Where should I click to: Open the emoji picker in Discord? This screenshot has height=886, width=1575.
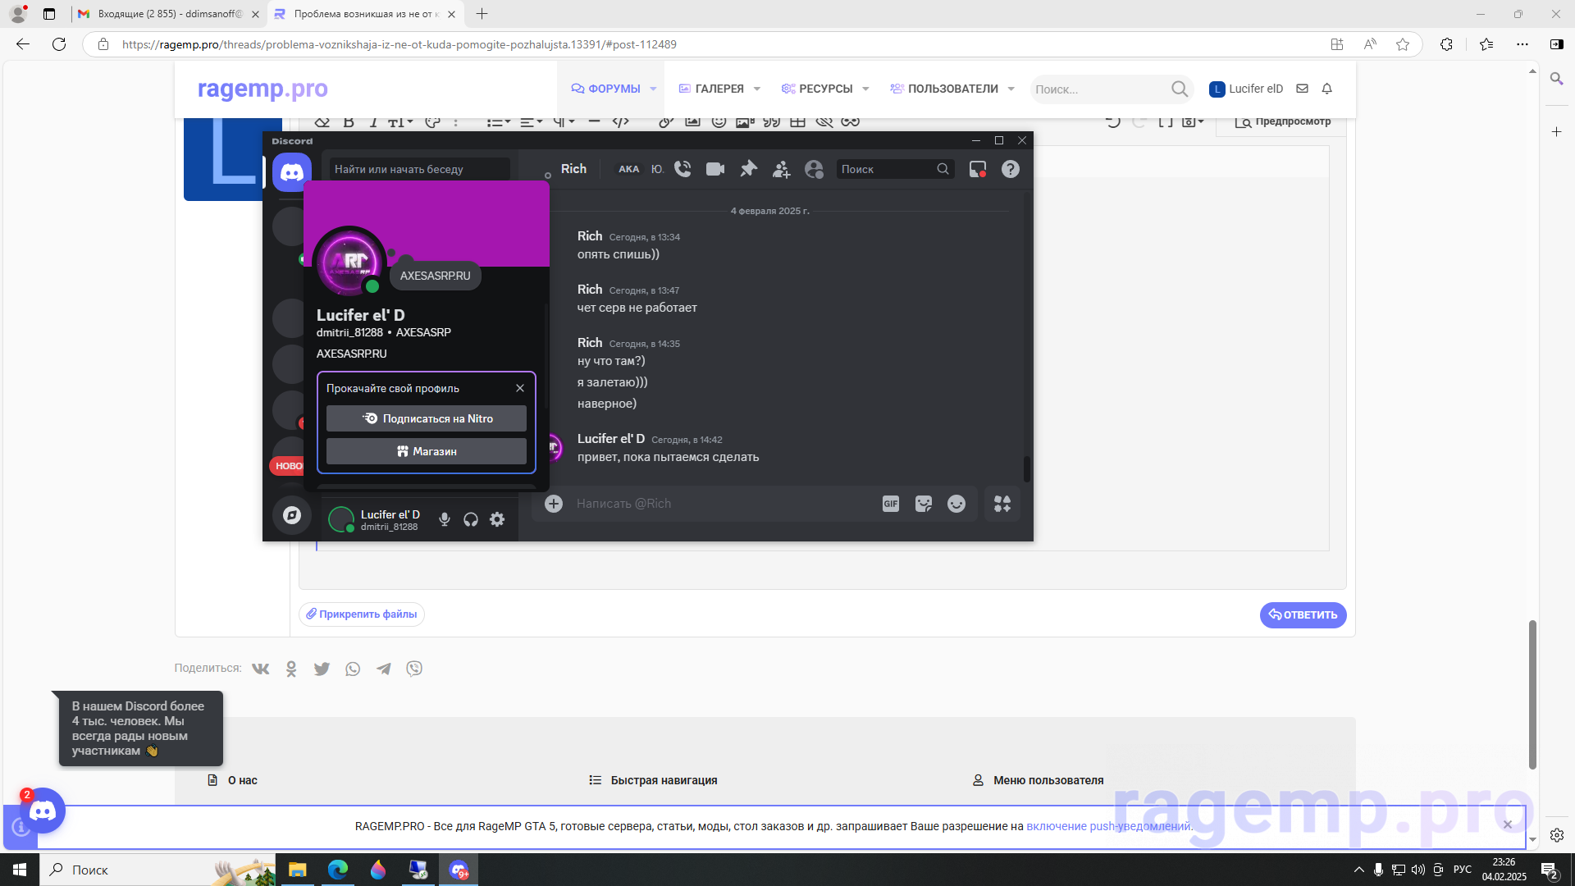956,504
